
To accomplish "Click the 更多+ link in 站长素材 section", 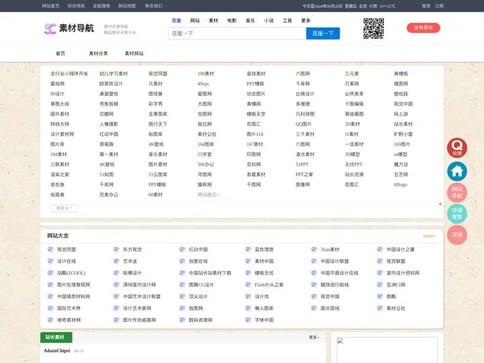I will pyautogui.click(x=314, y=337).
